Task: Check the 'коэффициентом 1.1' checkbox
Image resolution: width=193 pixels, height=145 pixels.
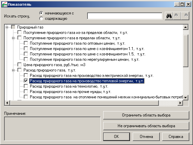Action: tap(26, 48)
